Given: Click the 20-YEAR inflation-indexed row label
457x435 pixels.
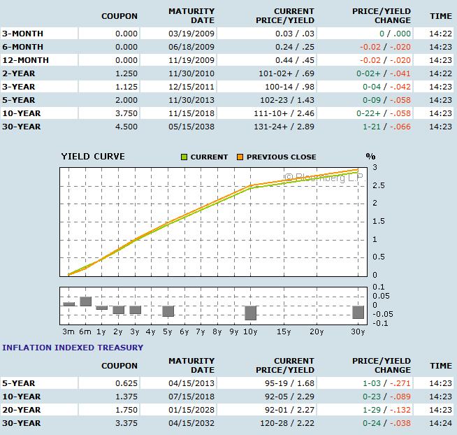Looking at the screenshot, I should click(22, 410).
